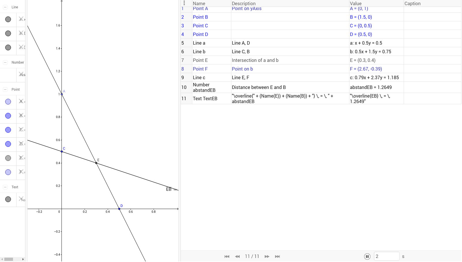Screen dimensions: 462x262
Task: Toggle visibility of line b in Algebra view
Action: 8,33
